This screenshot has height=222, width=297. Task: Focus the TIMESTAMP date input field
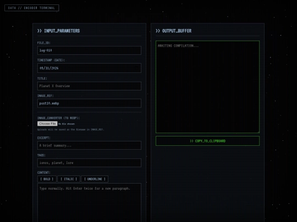[89, 68]
